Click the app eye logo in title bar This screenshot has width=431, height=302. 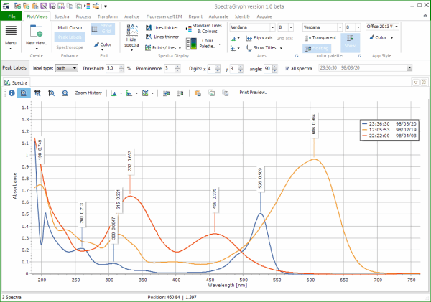coord(6,6)
